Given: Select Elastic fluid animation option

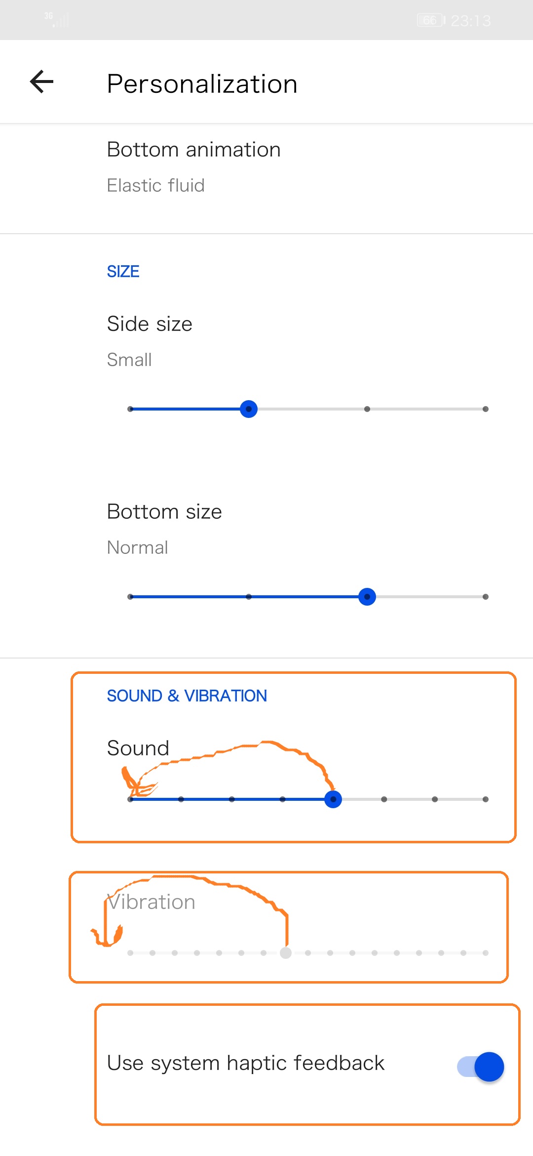Looking at the screenshot, I should click(155, 185).
